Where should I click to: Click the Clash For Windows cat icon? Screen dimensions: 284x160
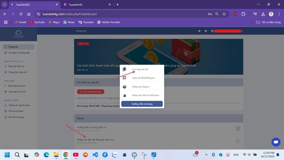[124, 95]
